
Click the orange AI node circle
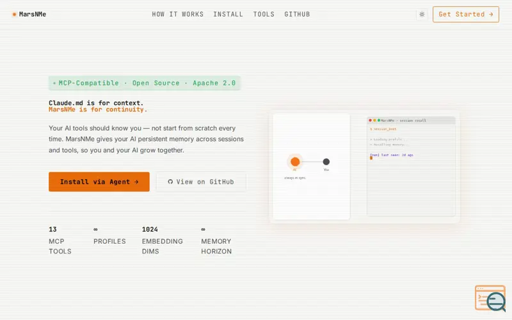click(295, 162)
